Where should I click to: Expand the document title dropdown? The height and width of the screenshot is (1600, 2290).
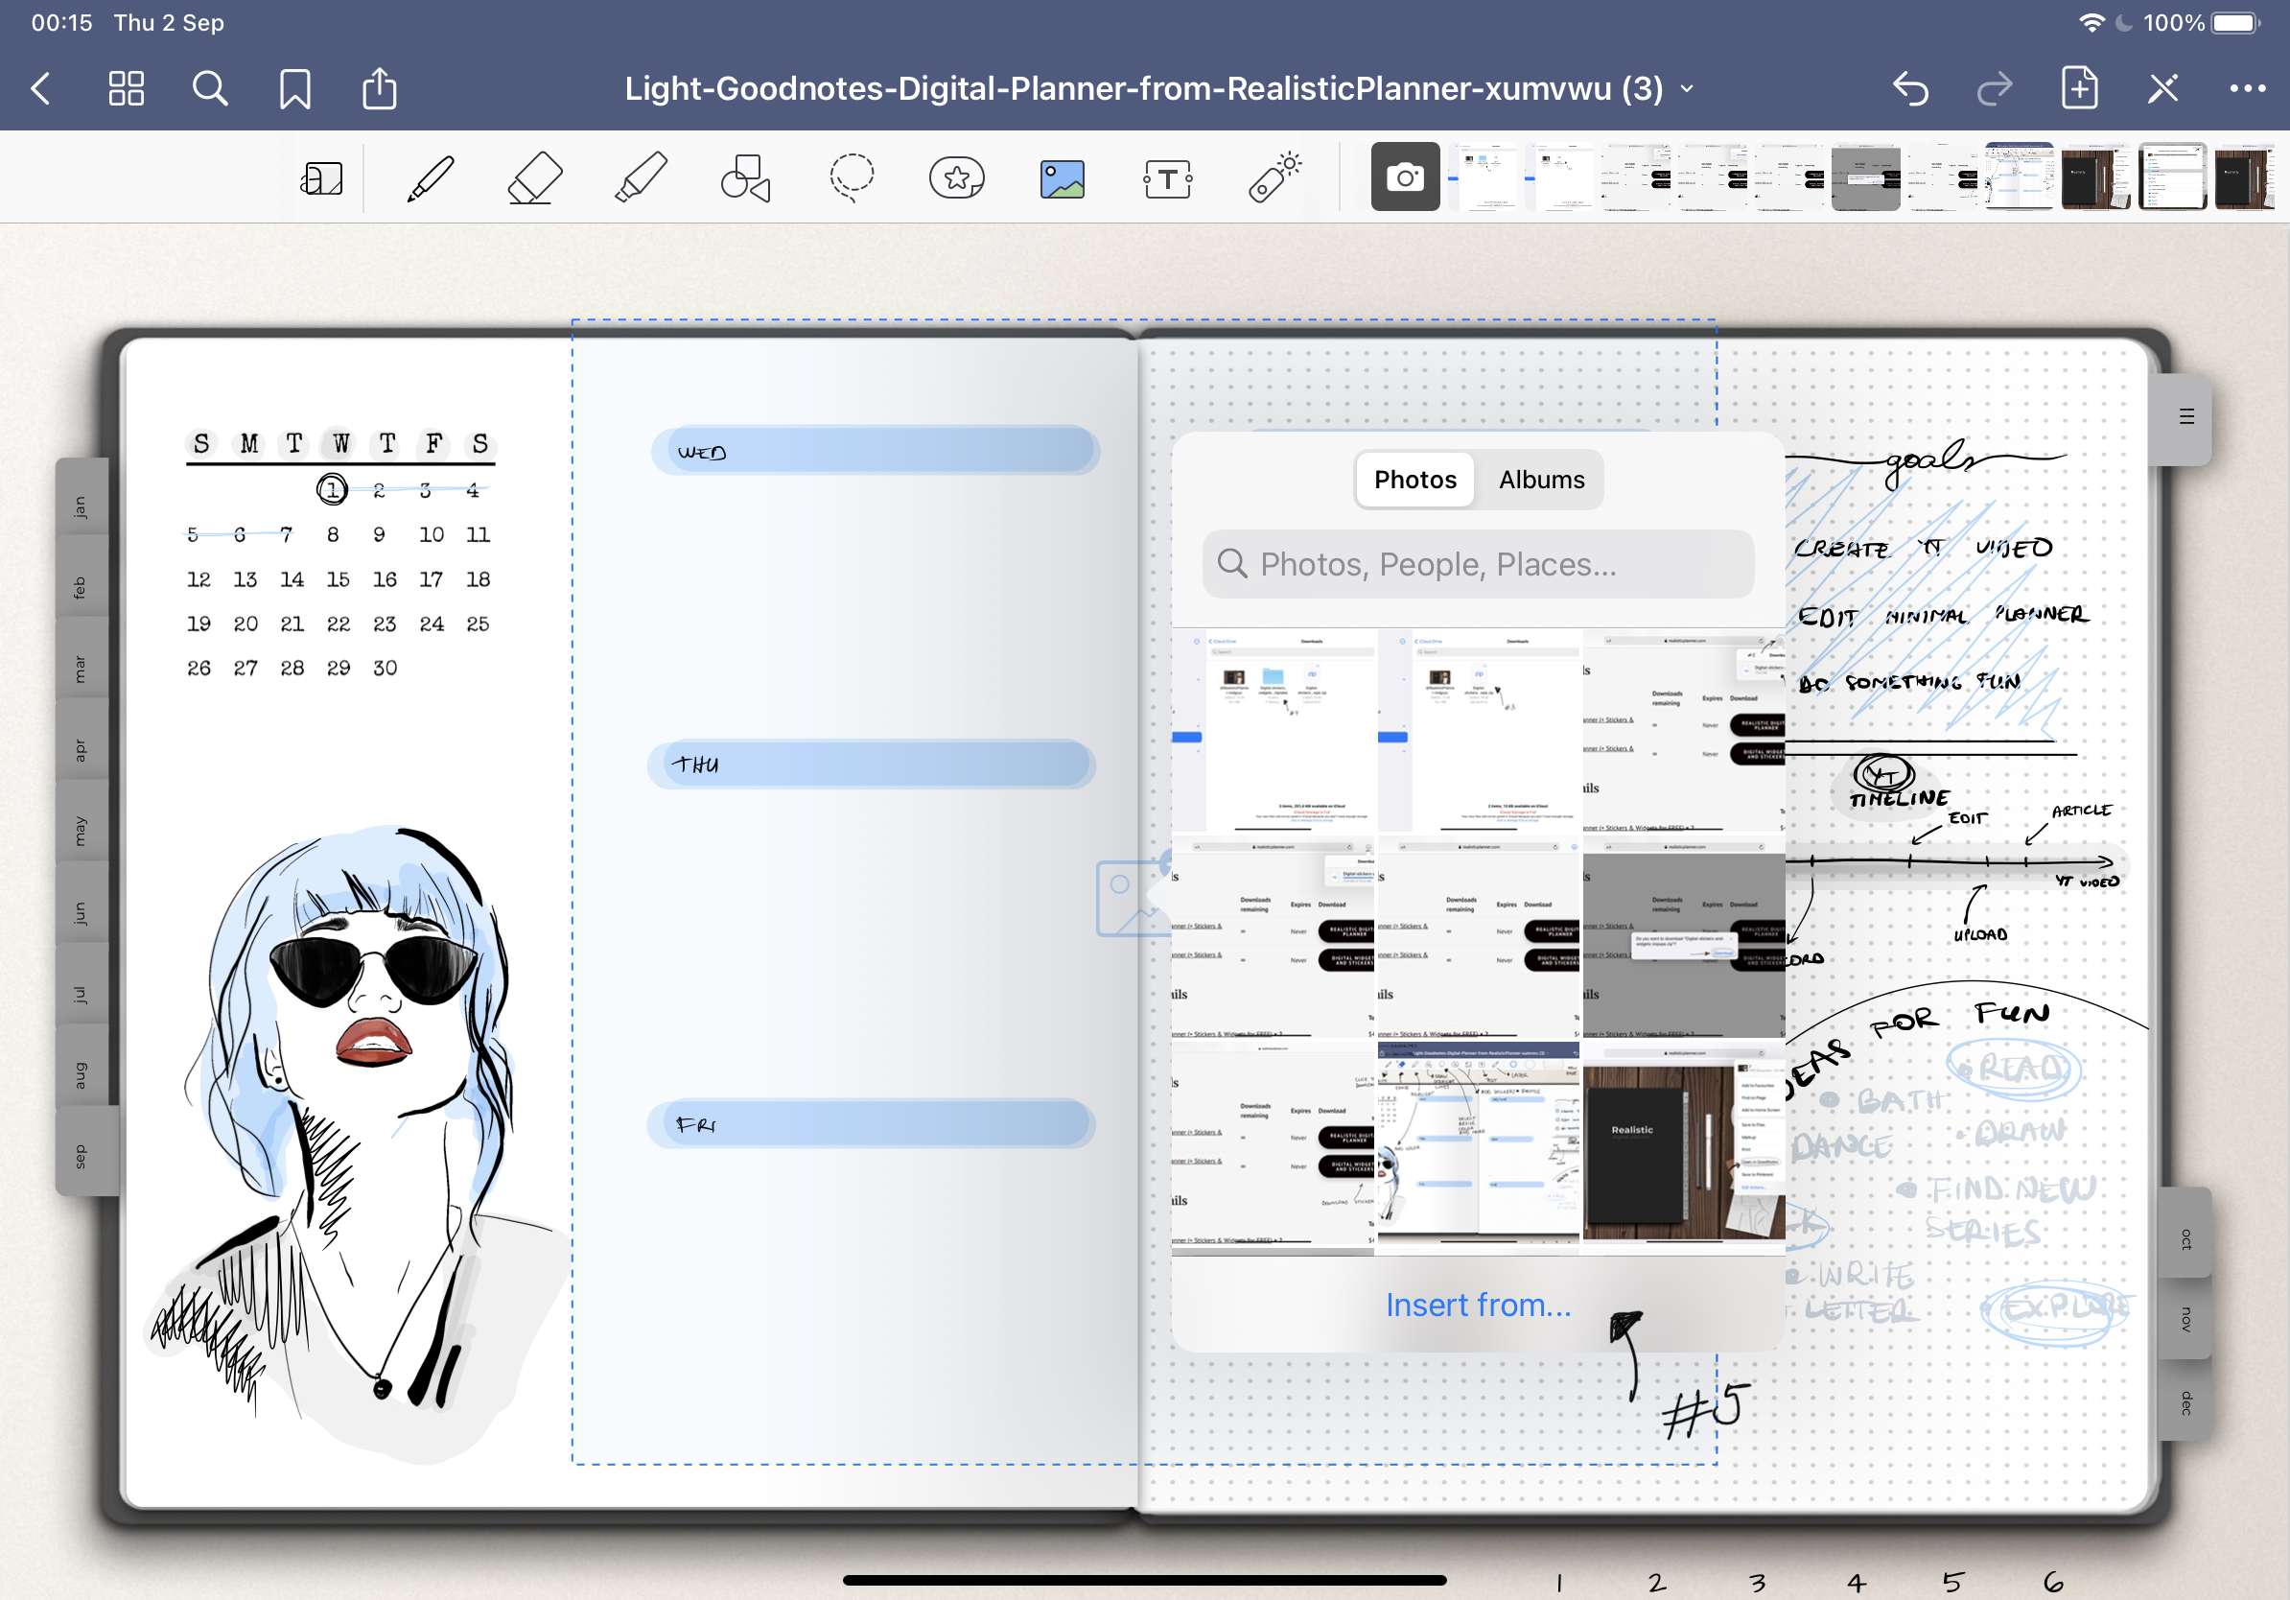(x=1687, y=89)
